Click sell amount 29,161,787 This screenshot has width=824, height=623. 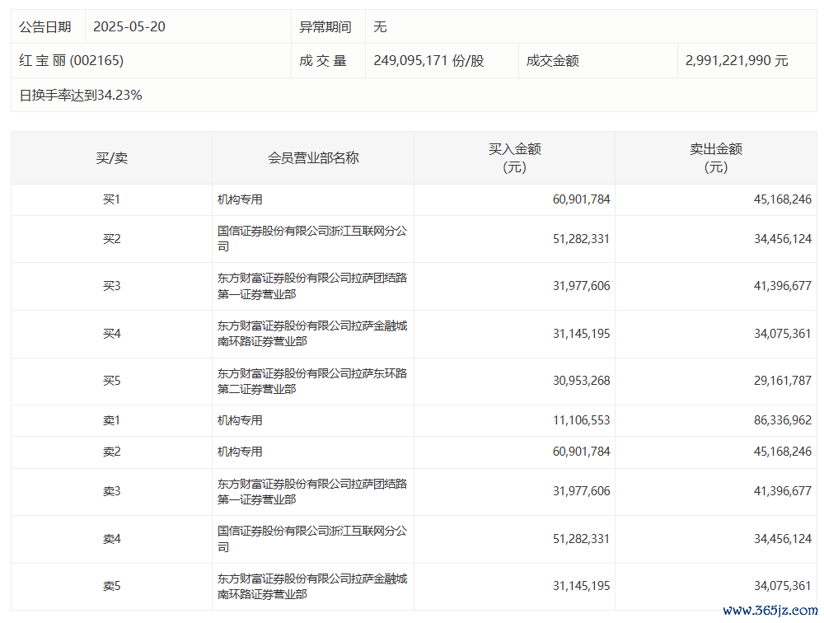tap(783, 381)
